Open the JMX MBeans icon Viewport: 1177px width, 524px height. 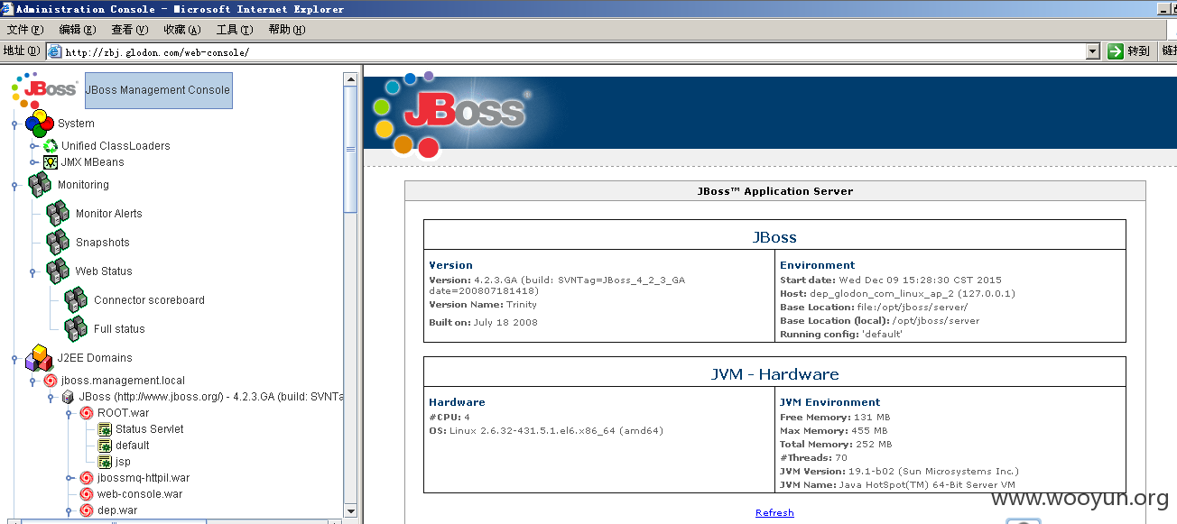tap(51, 162)
